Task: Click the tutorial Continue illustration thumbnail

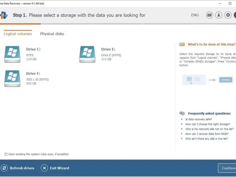Action: point(225,80)
